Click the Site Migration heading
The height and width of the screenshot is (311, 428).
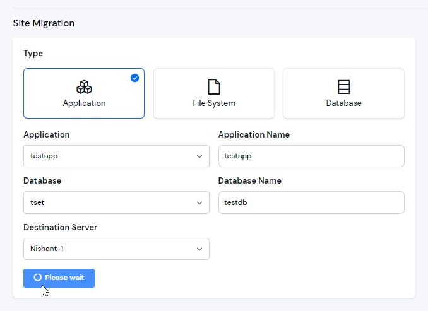tap(44, 23)
